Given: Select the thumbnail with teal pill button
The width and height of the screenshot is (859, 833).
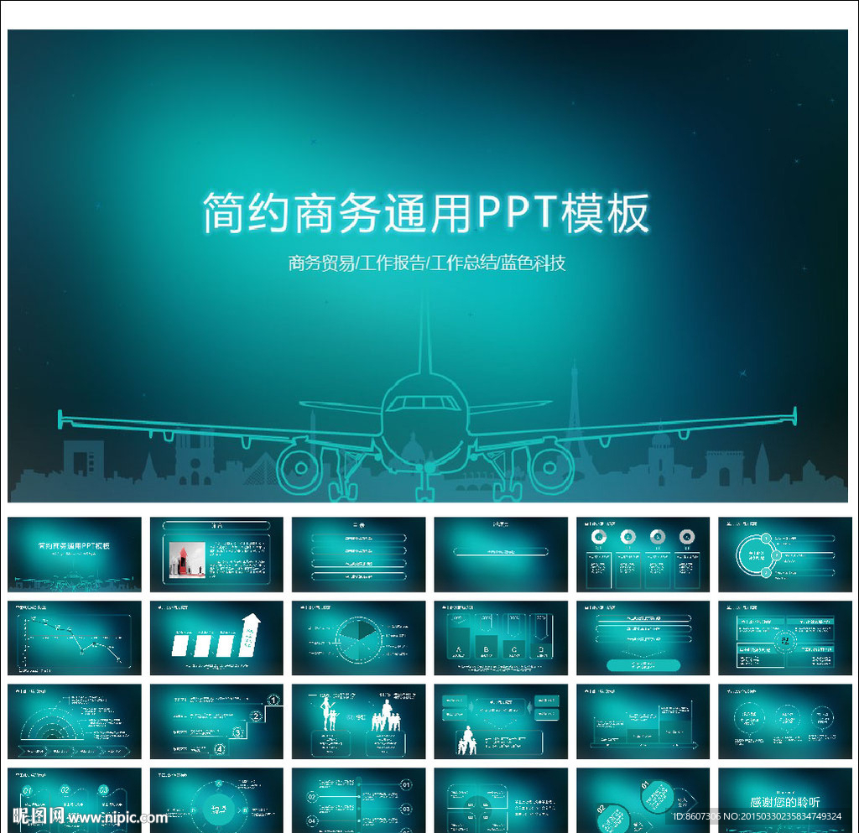Looking at the screenshot, I should coord(643,638).
